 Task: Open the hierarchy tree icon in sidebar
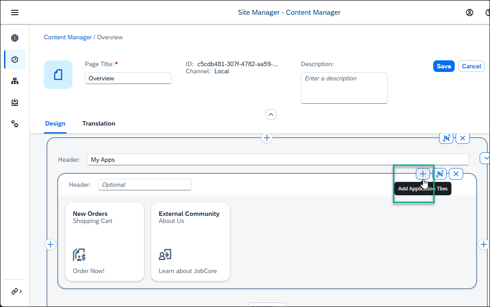pos(15,81)
